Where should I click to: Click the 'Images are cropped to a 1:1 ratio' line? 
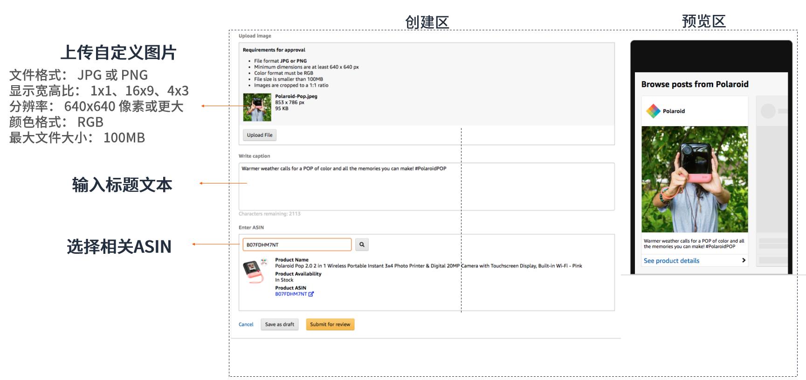291,85
